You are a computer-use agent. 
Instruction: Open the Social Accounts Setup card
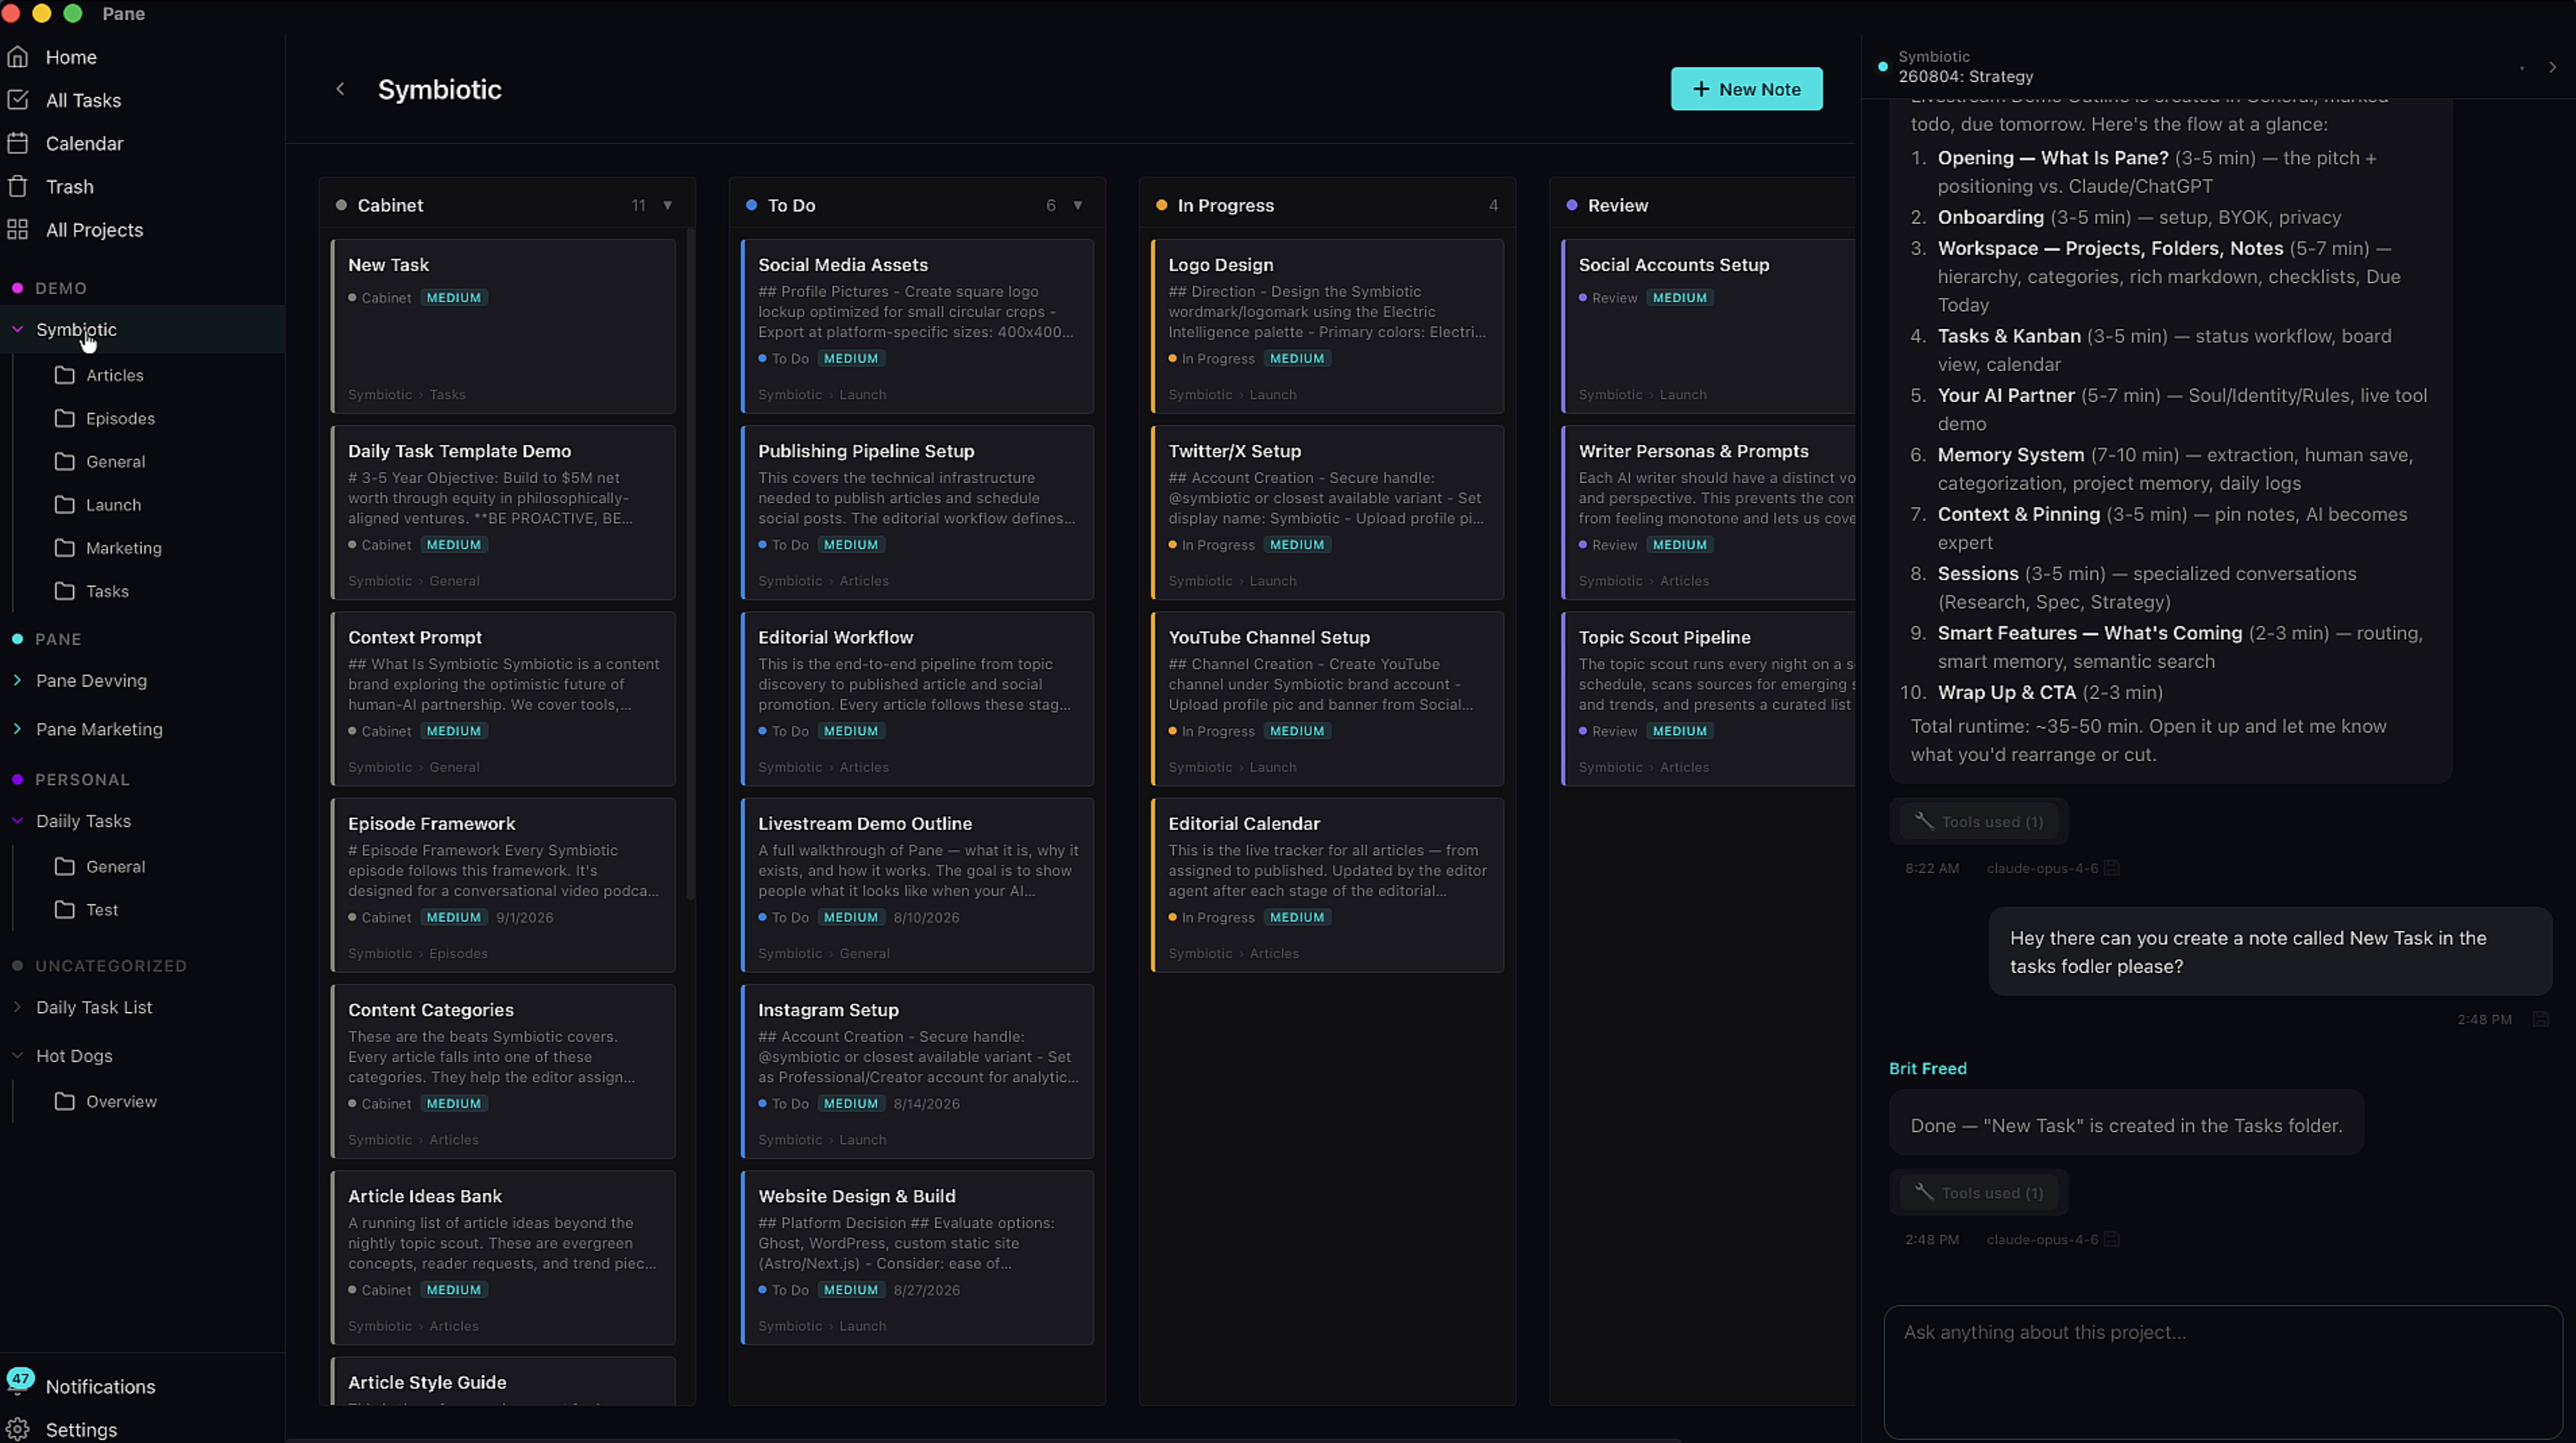1708,326
